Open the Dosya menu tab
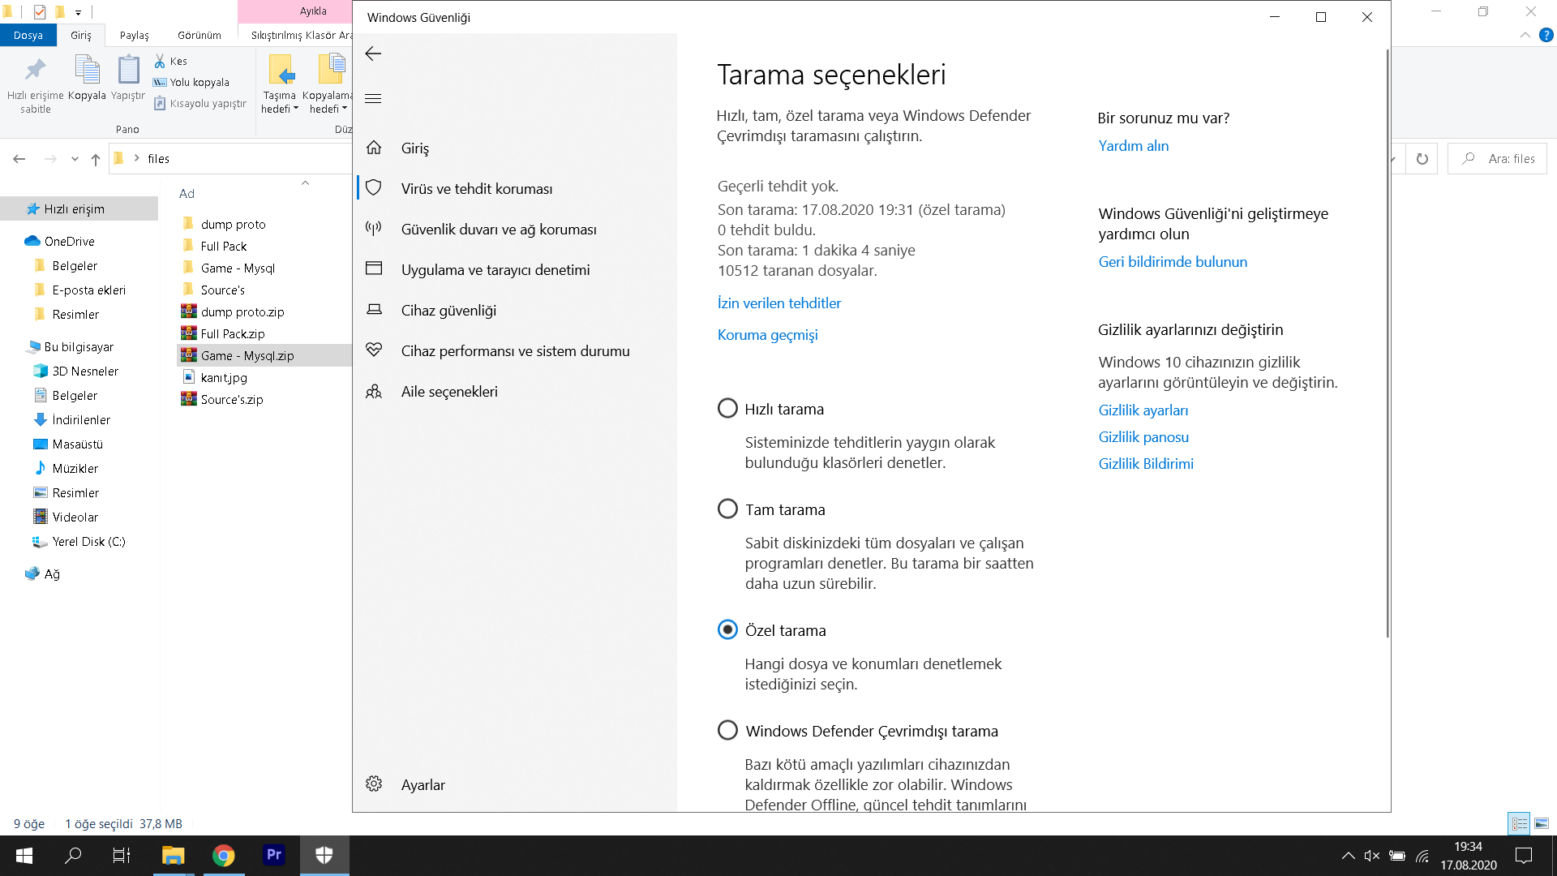Screen dimensions: 1557x876 (28, 36)
